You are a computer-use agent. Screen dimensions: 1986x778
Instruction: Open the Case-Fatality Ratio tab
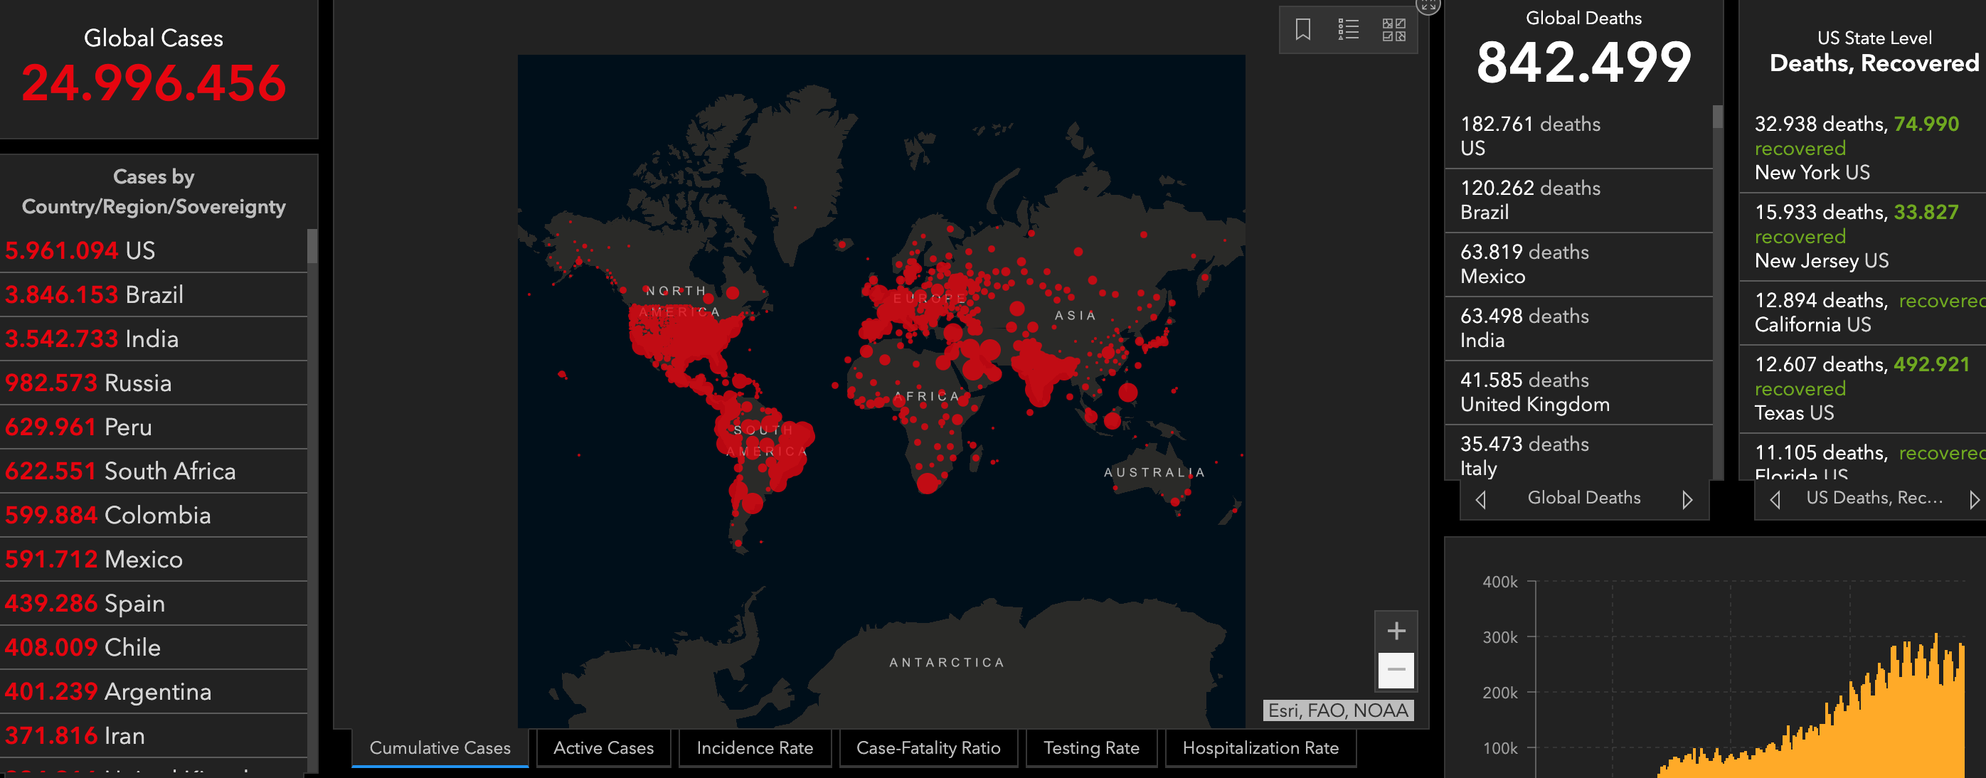[x=928, y=748]
